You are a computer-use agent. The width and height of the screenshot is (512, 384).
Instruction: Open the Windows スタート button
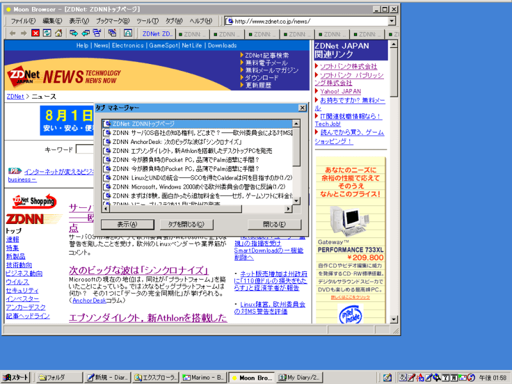(16, 378)
